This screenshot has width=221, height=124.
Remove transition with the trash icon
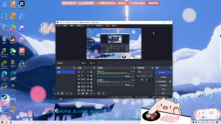(147, 80)
